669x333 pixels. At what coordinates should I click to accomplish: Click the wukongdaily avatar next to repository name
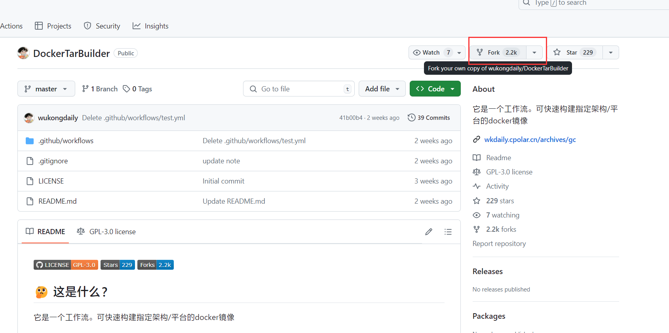pos(23,53)
